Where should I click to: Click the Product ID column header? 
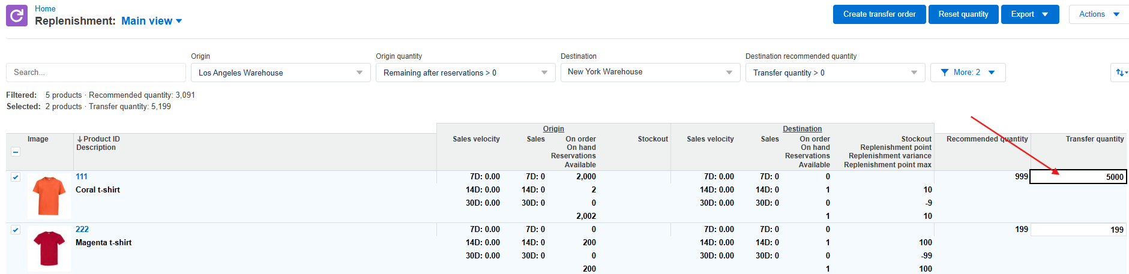[101, 139]
